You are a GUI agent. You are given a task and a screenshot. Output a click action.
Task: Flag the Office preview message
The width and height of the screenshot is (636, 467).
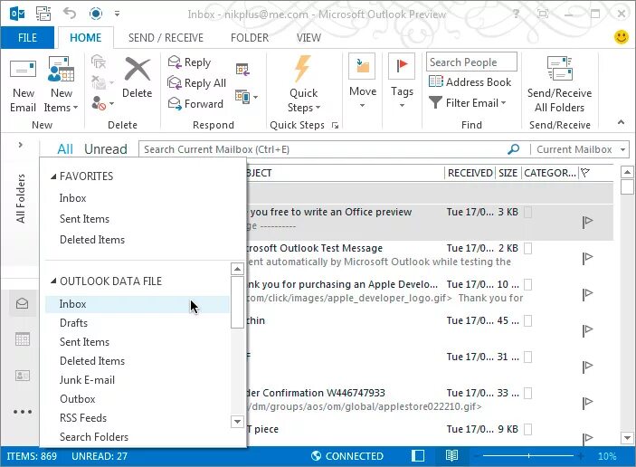pos(587,222)
